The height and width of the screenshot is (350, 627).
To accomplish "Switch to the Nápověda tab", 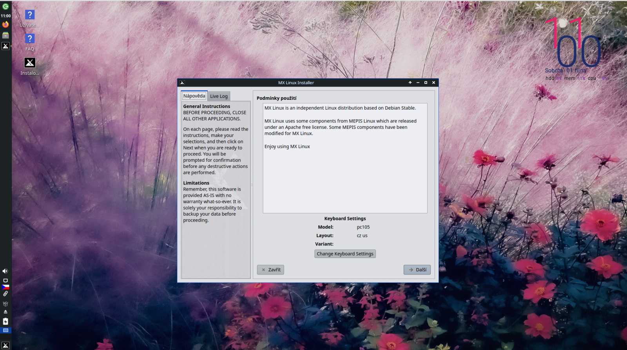I will tap(194, 96).
